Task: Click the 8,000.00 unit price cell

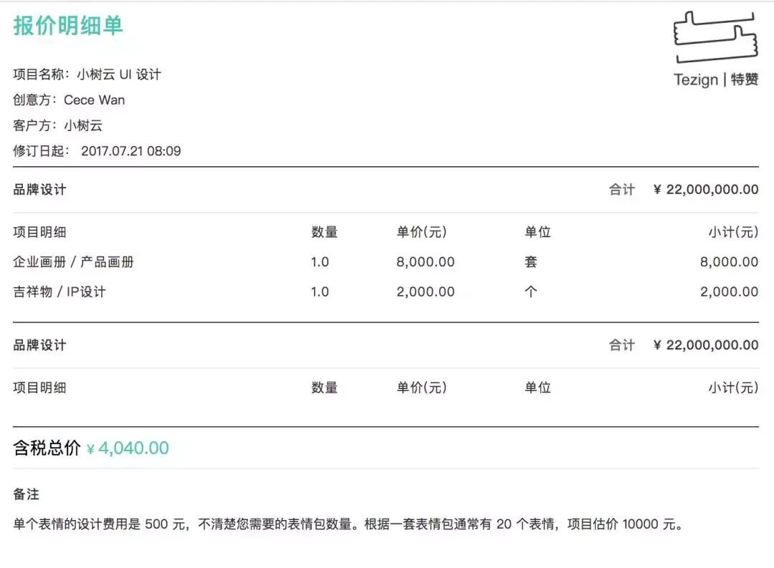Action: click(x=426, y=262)
